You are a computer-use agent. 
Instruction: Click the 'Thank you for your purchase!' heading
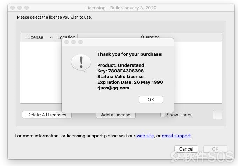tap(130, 54)
